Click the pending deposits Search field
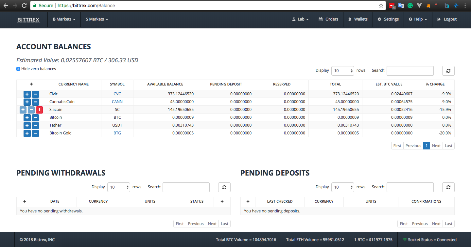The height and width of the screenshot is (247, 471). [x=410, y=187]
